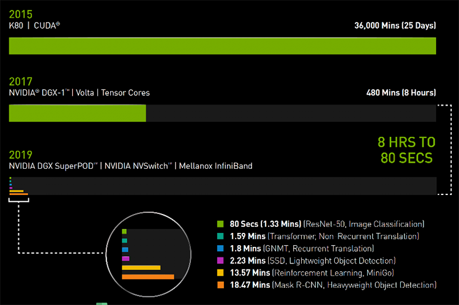Click the yellow MiniGo legend swatch

coord(220,273)
